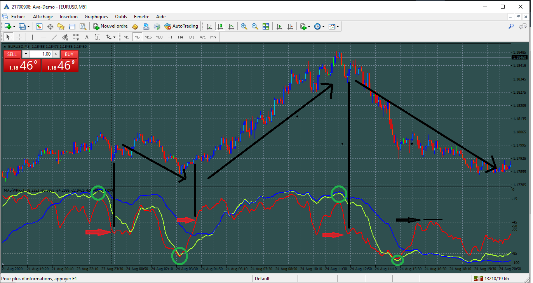The image size is (533, 283).
Task: Toggle AutoTrading on
Action: [x=181, y=26]
